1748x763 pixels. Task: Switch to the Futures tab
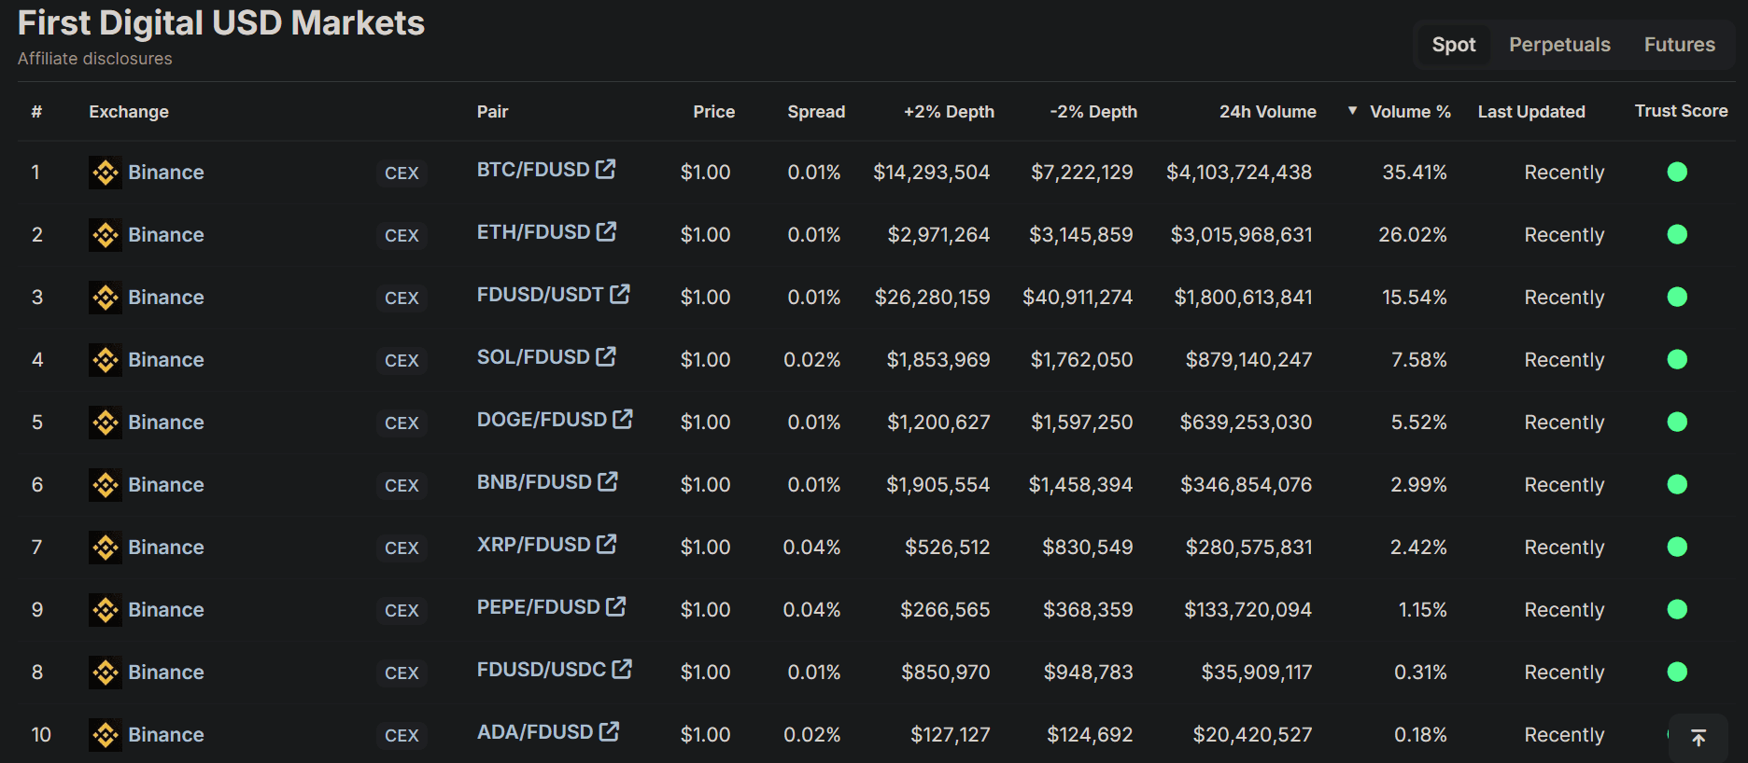[x=1679, y=45]
